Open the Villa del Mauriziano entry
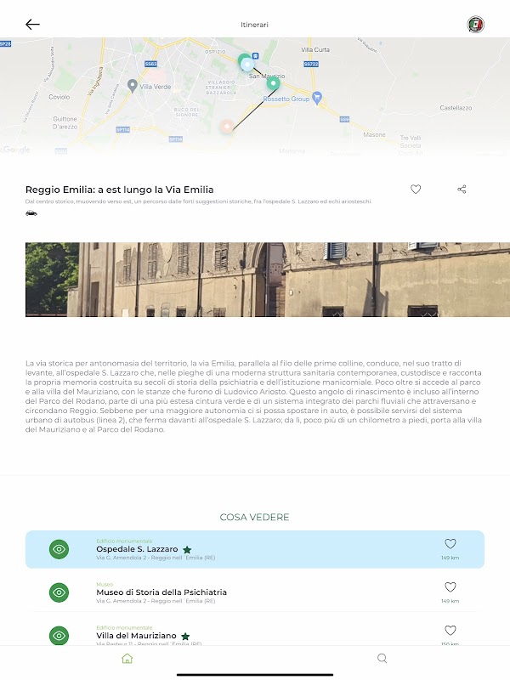Screen dimensions: 510x680 click(255, 633)
